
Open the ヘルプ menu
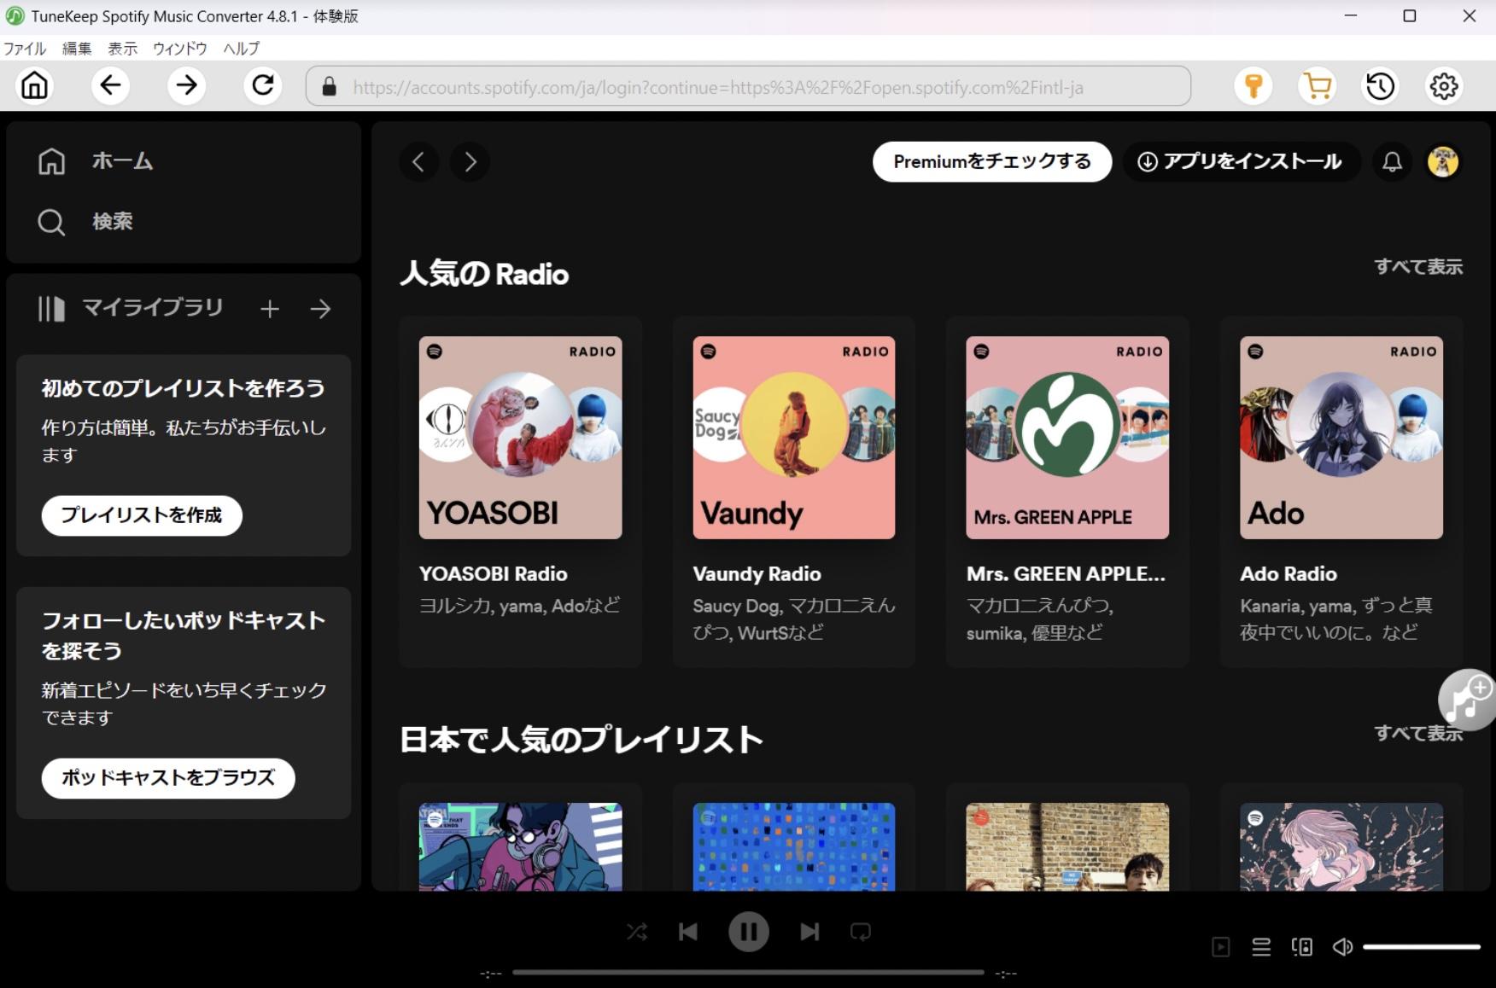click(x=242, y=49)
